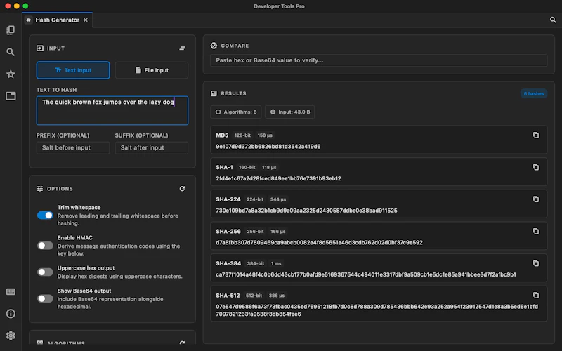Click the MD5 150 µs timing badge

click(265, 135)
